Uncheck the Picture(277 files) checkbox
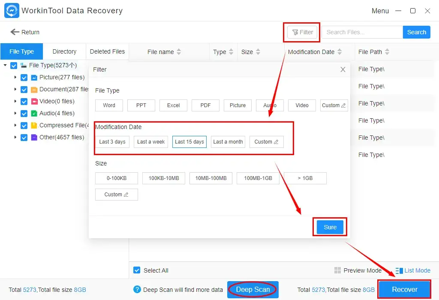This screenshot has height=300, width=439. (x=24, y=78)
